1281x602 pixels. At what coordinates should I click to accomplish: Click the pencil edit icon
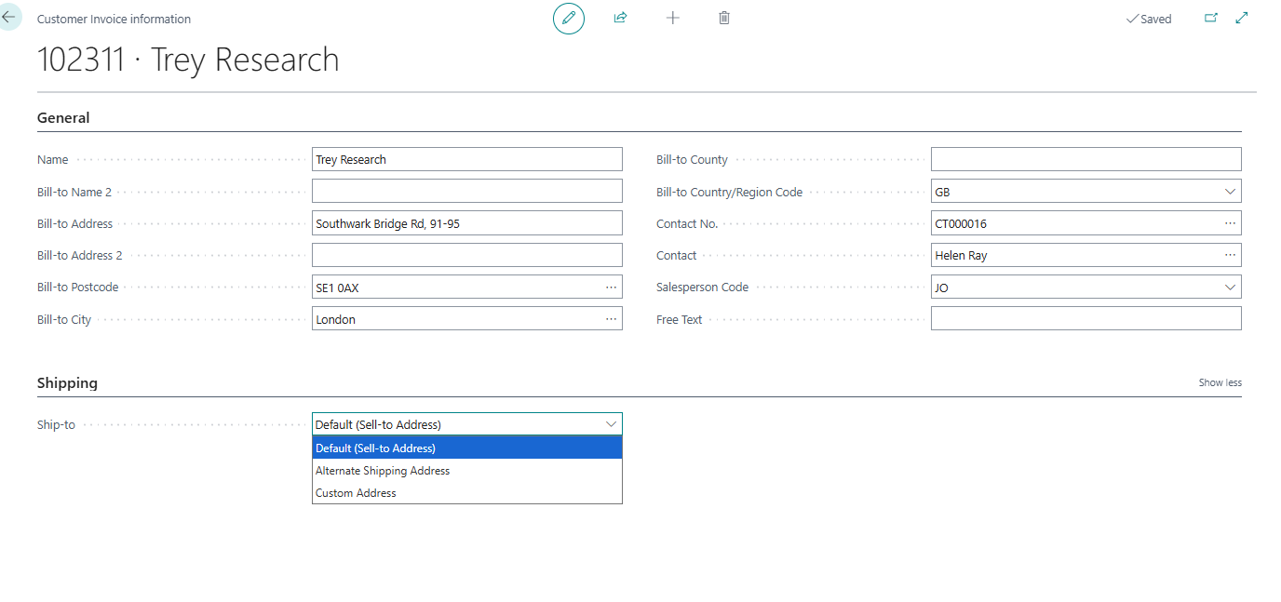click(x=569, y=19)
